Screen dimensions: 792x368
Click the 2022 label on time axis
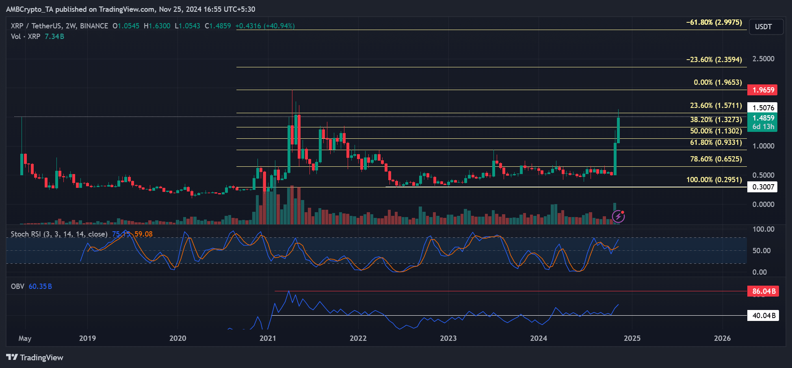tap(358, 338)
